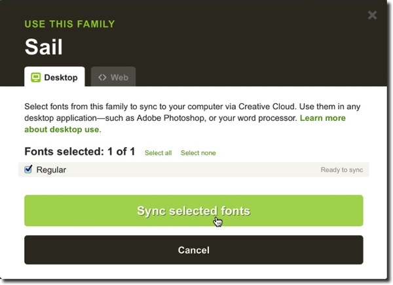Click the Ready to sync status text
Screen dimensions: 393x285
click(342, 170)
